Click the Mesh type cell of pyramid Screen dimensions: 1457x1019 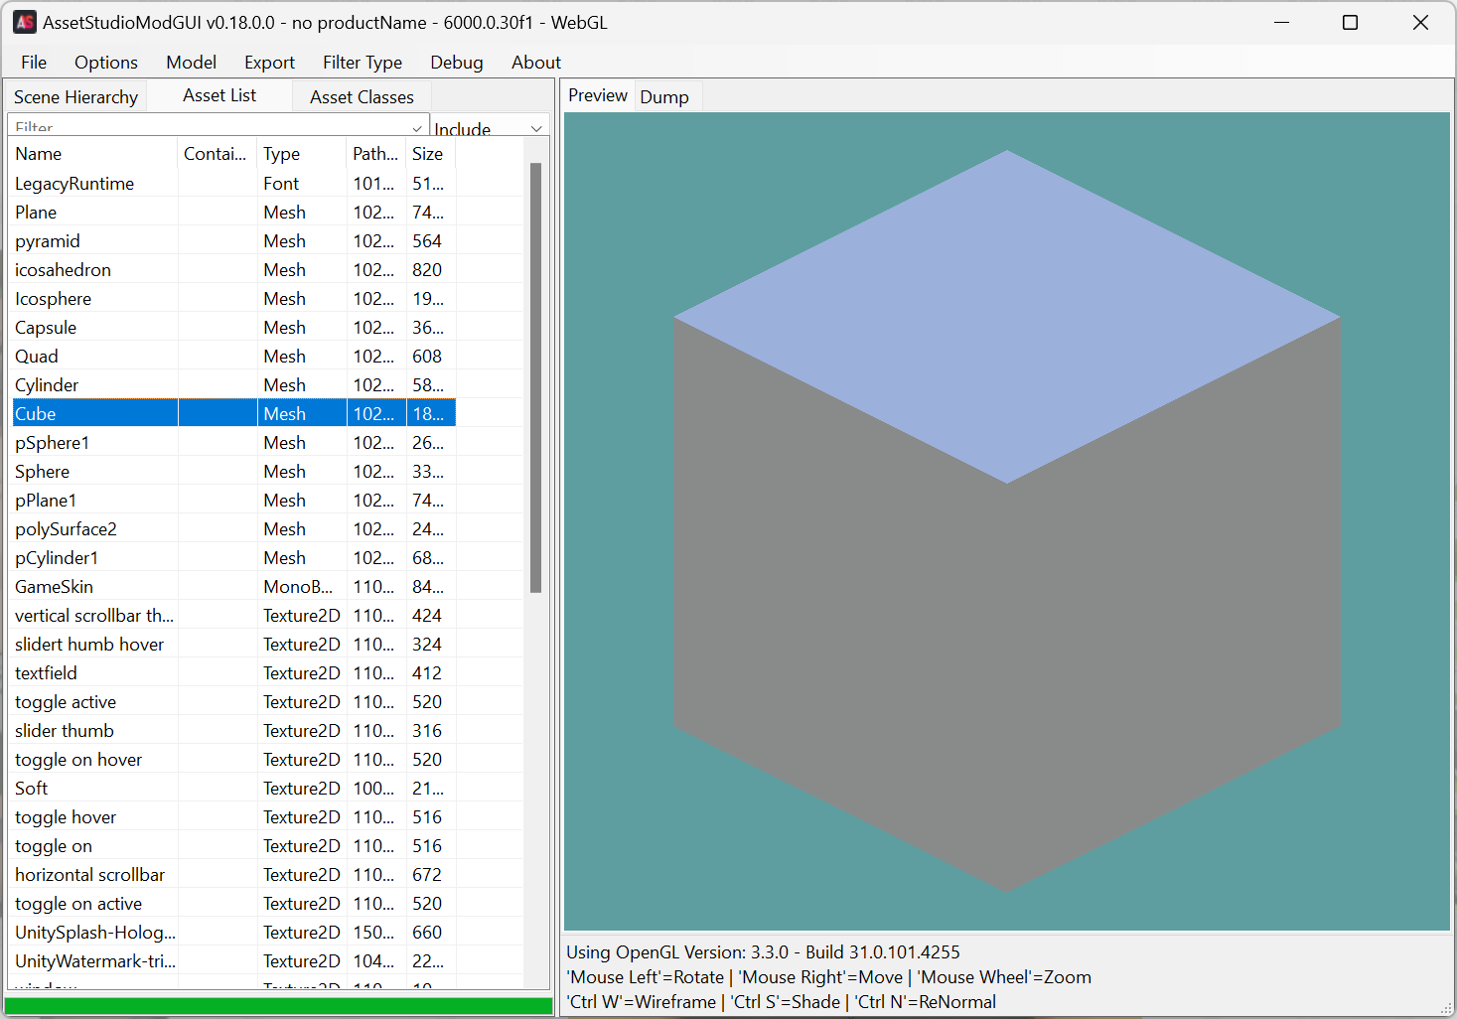pyautogui.click(x=285, y=241)
